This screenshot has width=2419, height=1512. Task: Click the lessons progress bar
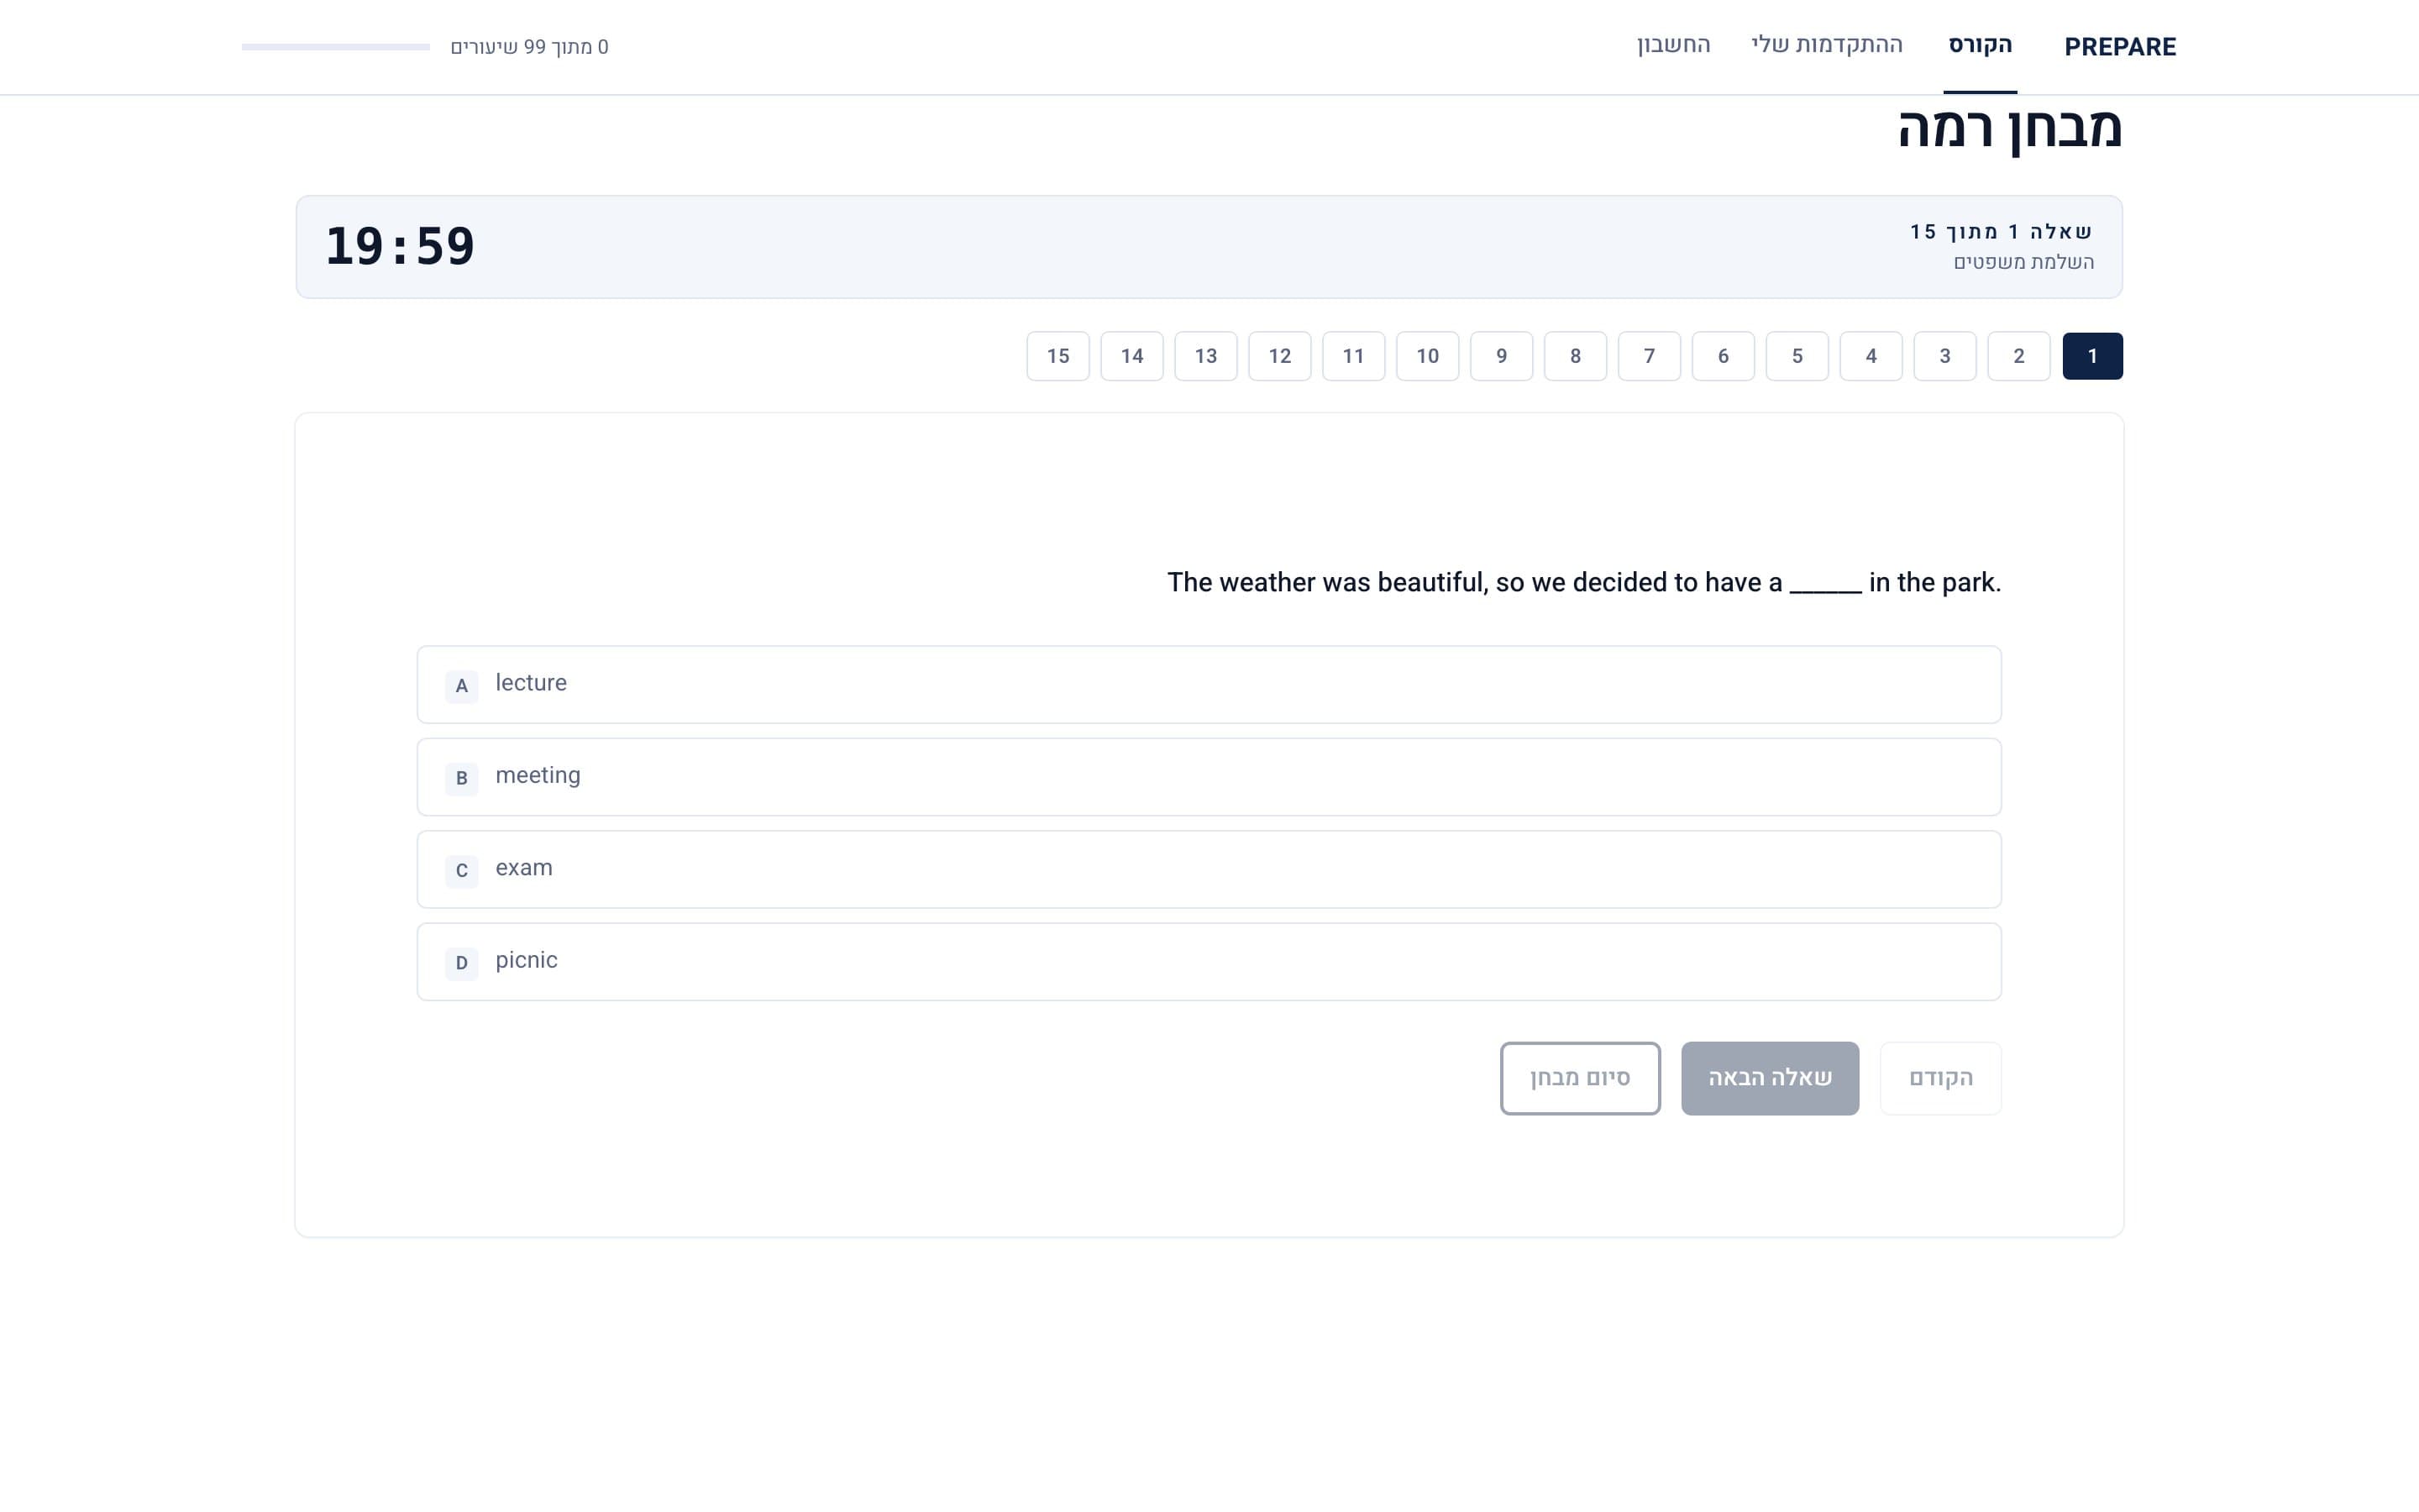335,47
